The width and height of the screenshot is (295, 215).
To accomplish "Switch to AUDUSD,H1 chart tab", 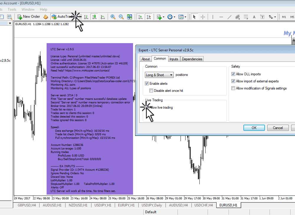I will [52, 205].
